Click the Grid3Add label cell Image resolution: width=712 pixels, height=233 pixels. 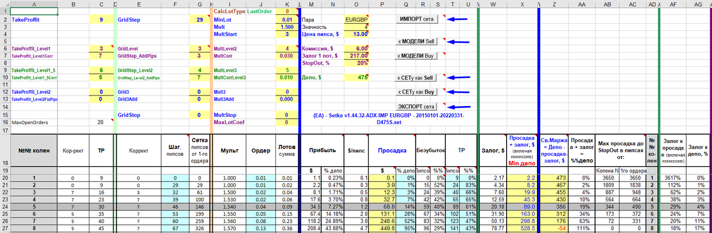(138, 99)
